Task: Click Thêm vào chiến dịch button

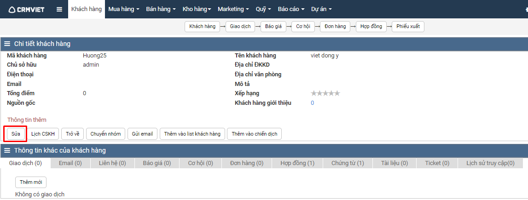Action: pyautogui.click(x=254, y=134)
